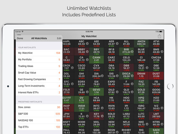
Task: Tap the ISRG stock tile
Action: (141, 108)
